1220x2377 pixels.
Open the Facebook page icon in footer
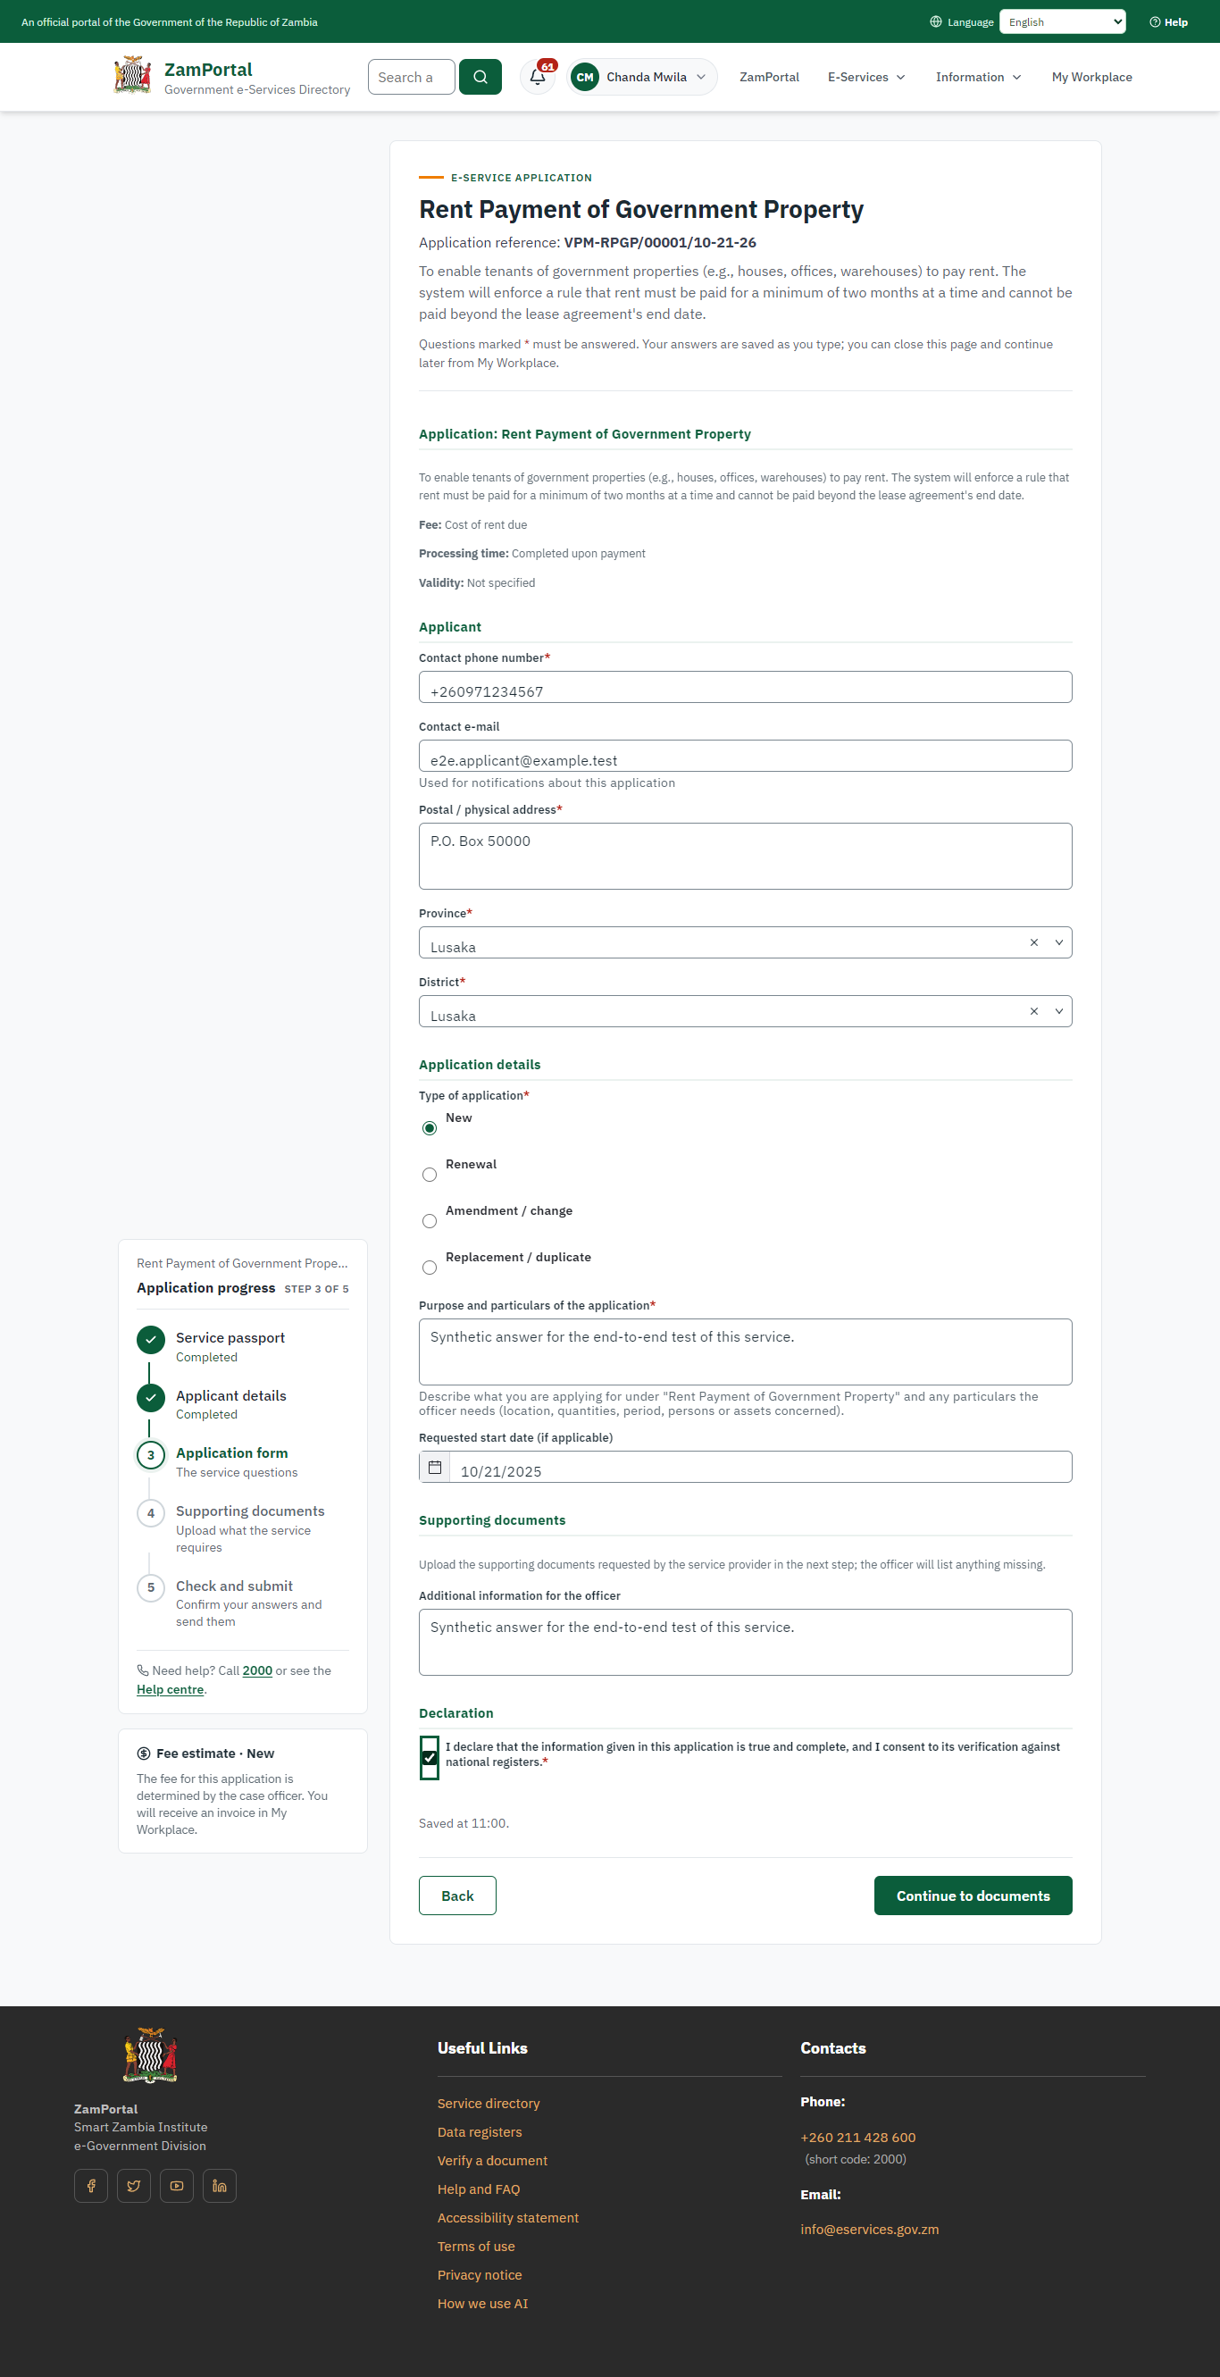(x=91, y=2186)
